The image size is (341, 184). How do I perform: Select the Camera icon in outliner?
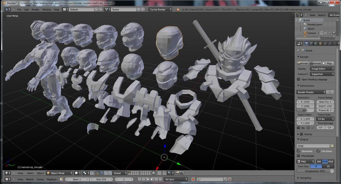(305, 33)
